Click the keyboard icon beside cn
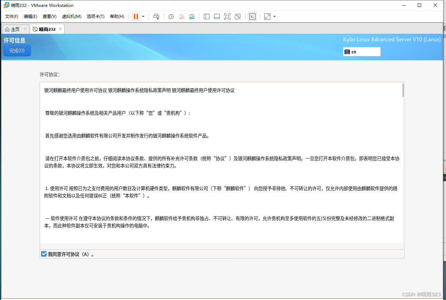446x300 pixels. (x=347, y=52)
